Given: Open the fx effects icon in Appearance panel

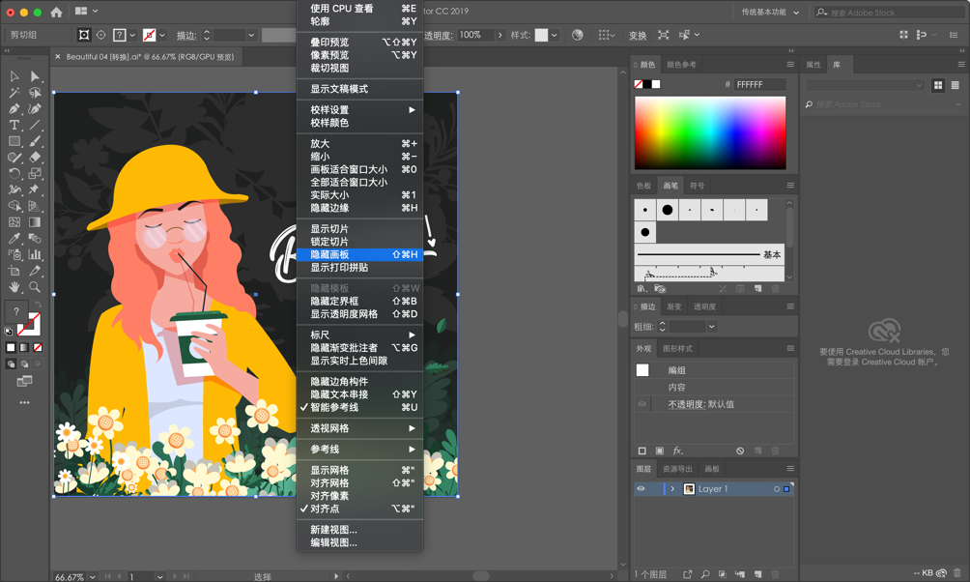Looking at the screenshot, I should tap(677, 450).
